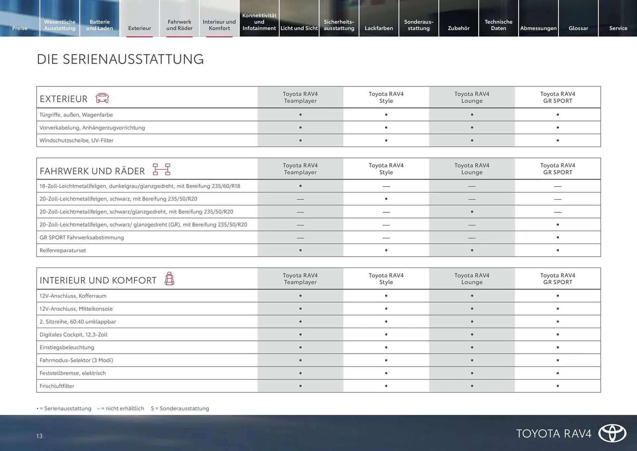
Task: Select the Sonderausstattung tab
Action: tap(419, 25)
